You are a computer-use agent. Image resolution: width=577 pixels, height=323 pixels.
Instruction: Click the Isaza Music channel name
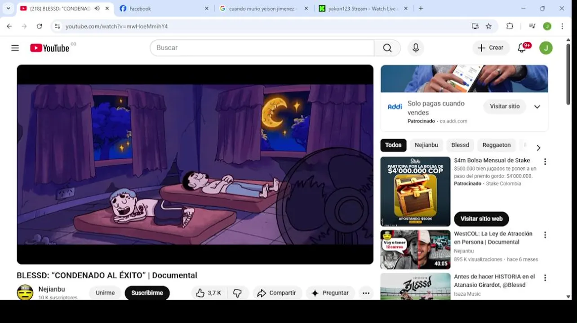pyautogui.click(x=467, y=294)
